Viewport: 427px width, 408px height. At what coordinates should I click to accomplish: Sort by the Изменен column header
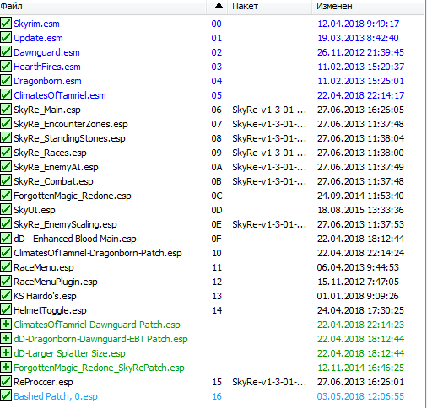coord(368,6)
